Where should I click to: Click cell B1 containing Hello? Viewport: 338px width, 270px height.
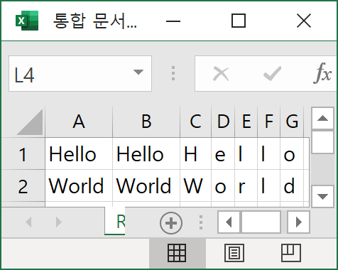point(146,154)
